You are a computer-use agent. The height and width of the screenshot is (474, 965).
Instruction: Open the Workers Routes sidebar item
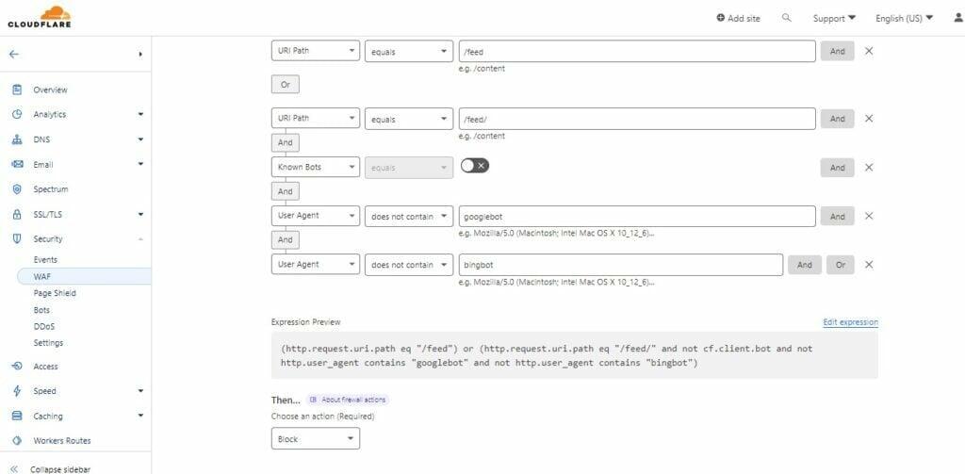coord(61,440)
